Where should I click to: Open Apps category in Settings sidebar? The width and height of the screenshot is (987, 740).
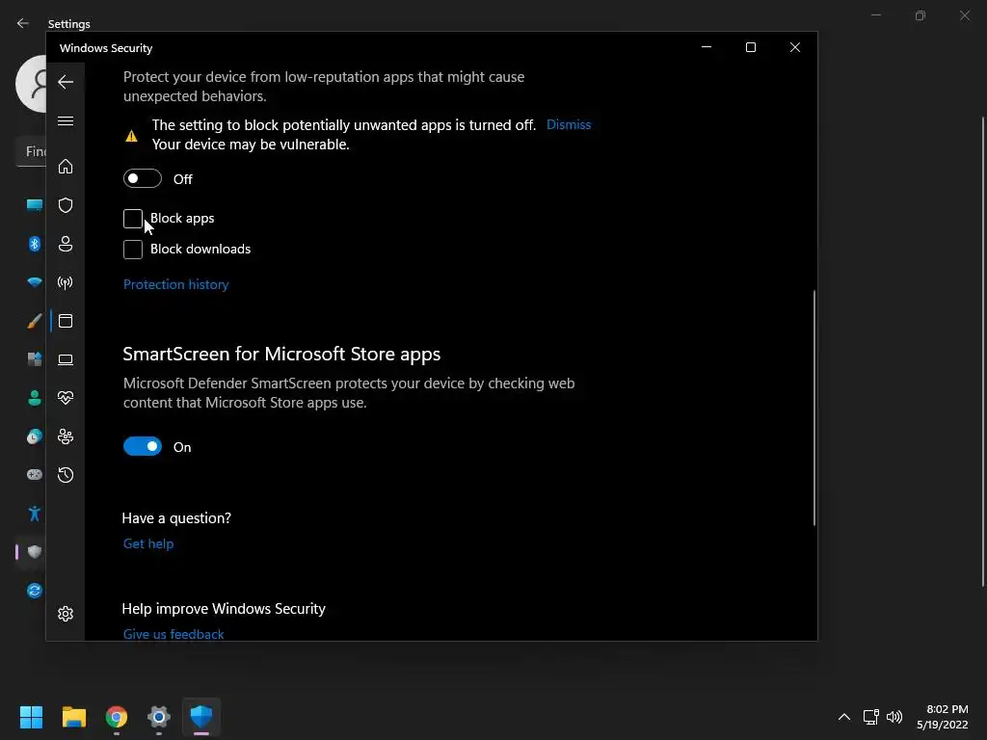pyautogui.click(x=35, y=359)
